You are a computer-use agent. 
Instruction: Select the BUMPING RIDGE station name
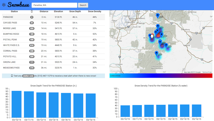(x=11, y=34)
